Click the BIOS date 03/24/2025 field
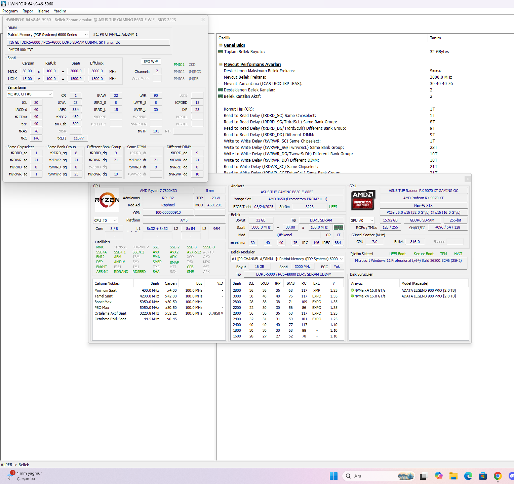Image resolution: width=514 pixels, height=484 pixels. [x=264, y=207]
